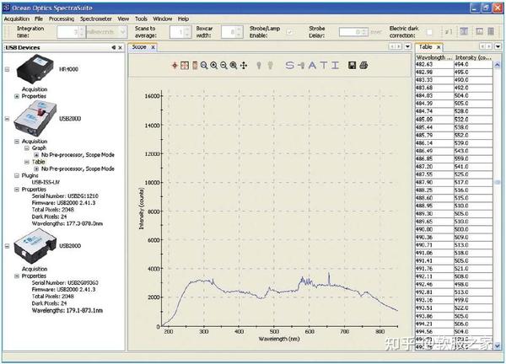Click the store dark spectrum bulb icon
Viewport: 506px width, 364px height.
pos(259,66)
